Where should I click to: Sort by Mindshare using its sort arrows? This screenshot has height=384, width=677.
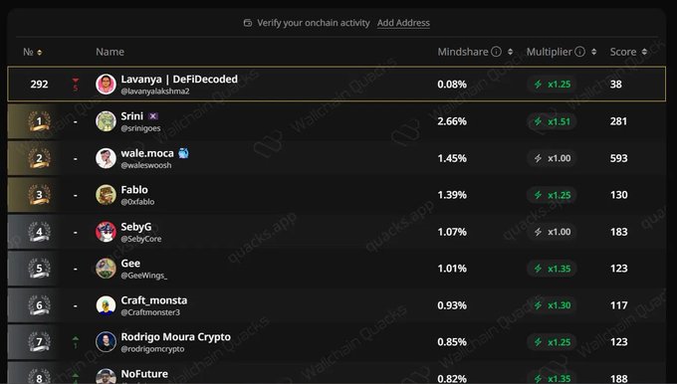(x=511, y=52)
